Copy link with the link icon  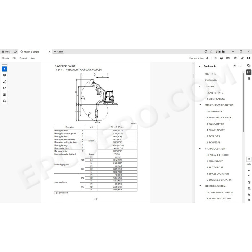pyautogui.click(x=242, y=58)
